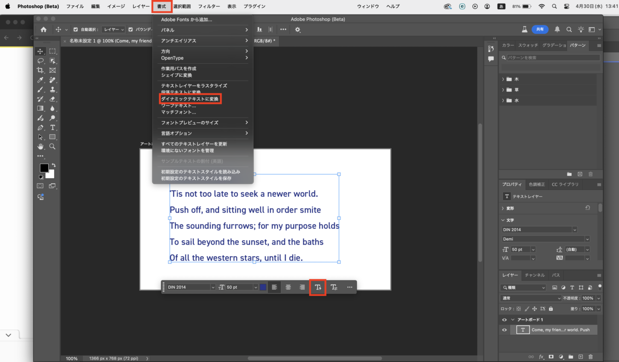Image resolution: width=619 pixels, height=362 pixels.
Task: Choose ダイナミックテキストに変換 menu entry
Action: pos(190,99)
